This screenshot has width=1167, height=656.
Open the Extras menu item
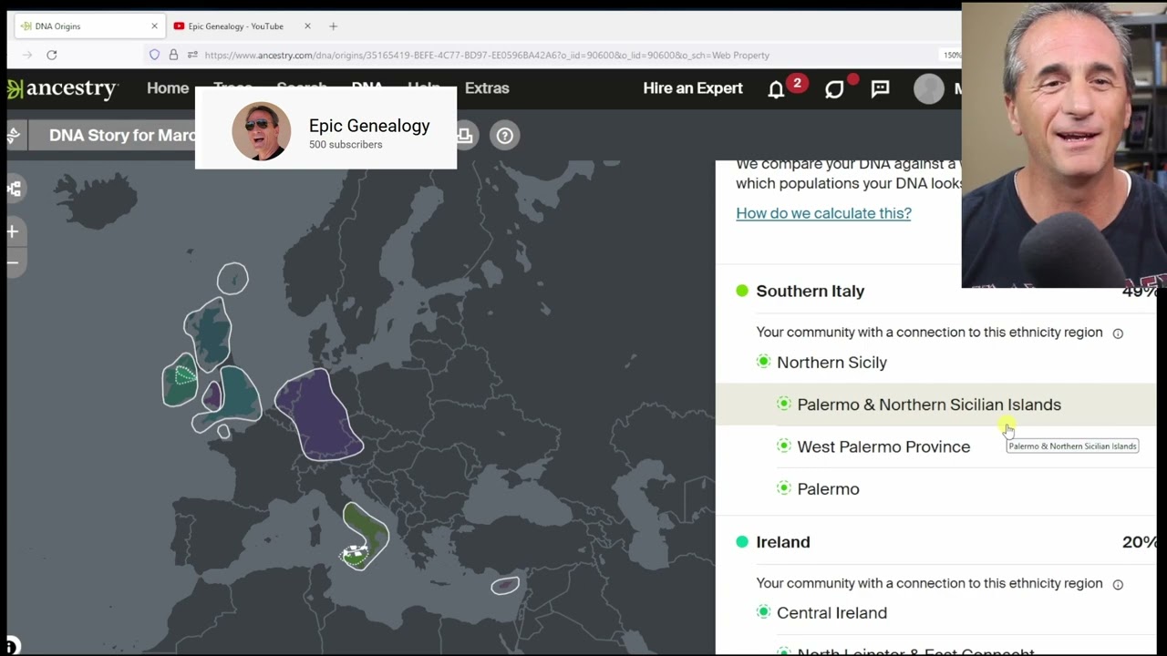487,88
